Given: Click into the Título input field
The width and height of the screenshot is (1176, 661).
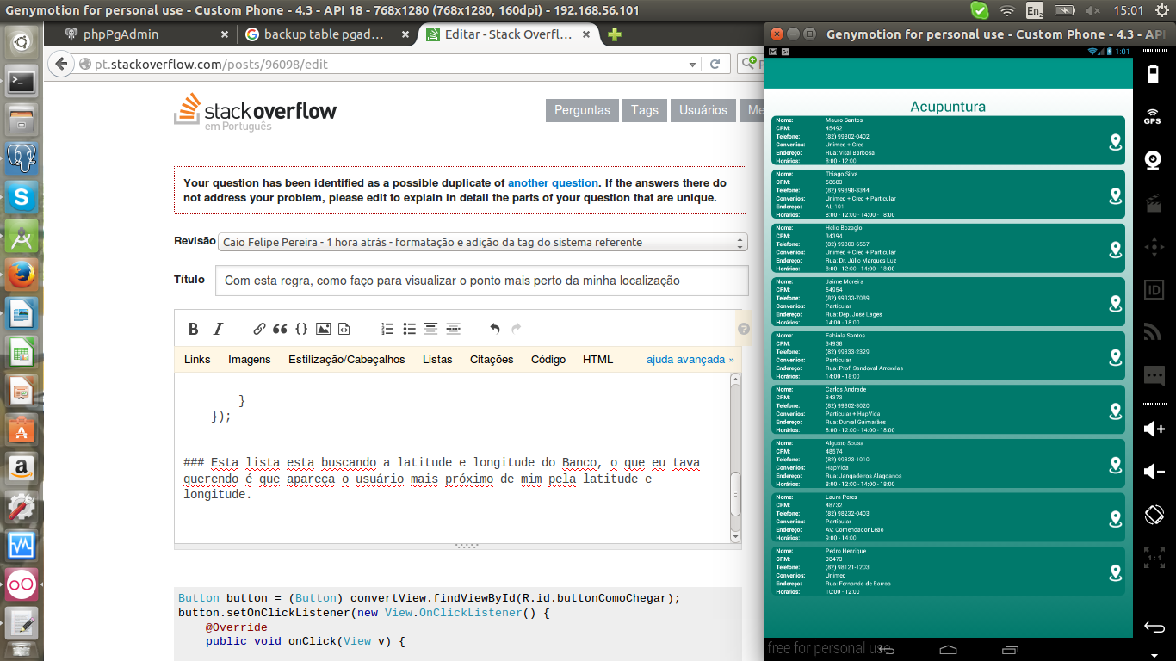Looking at the screenshot, I should (482, 281).
